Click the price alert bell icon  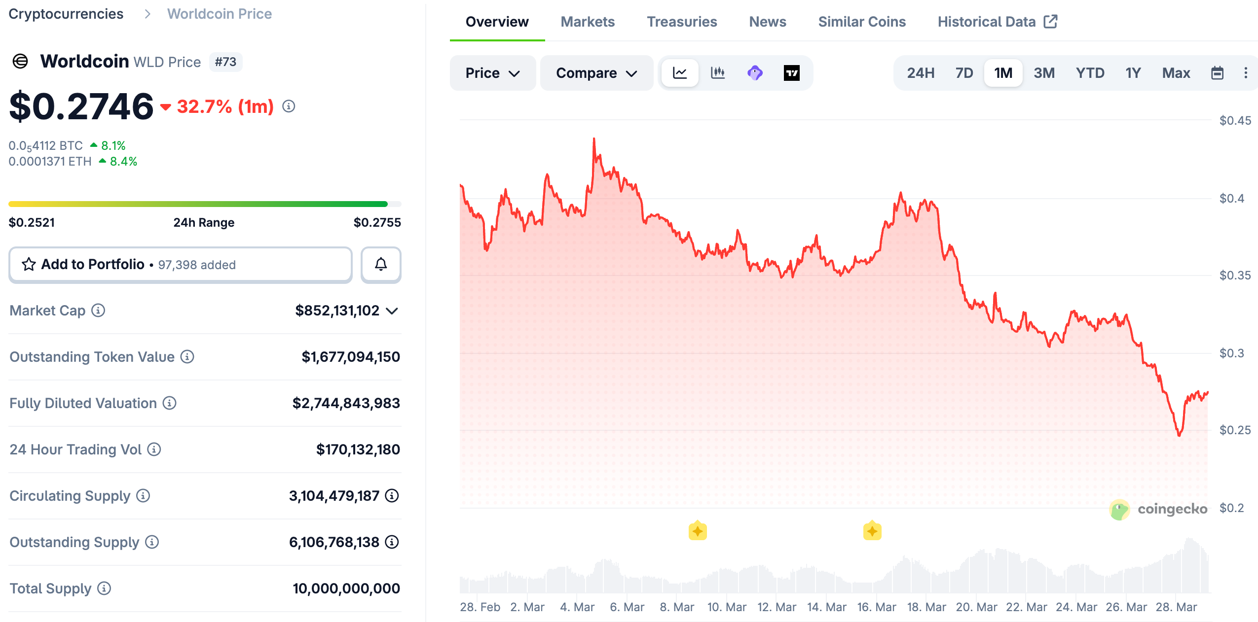pyautogui.click(x=380, y=265)
